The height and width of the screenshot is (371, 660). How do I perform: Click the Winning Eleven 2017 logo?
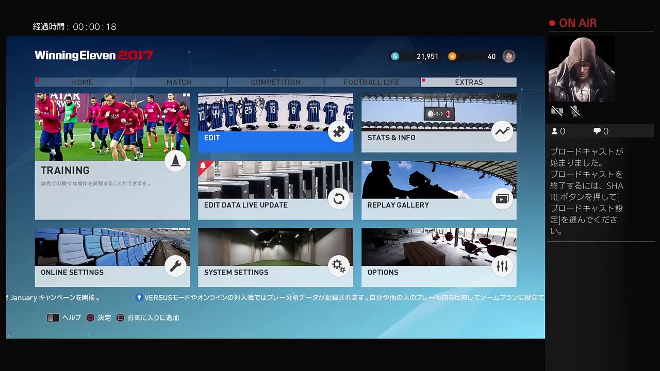(94, 56)
